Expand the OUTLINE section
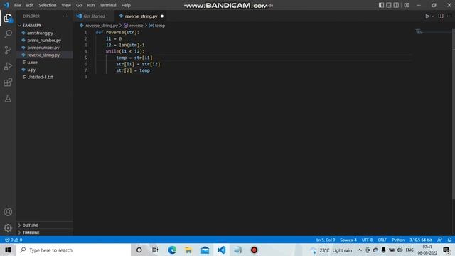Image resolution: width=455 pixels, height=256 pixels. pos(44,225)
